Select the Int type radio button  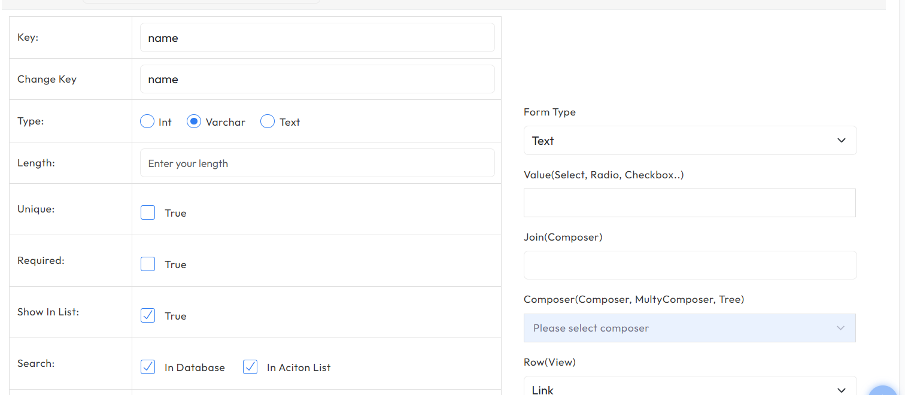pos(147,122)
